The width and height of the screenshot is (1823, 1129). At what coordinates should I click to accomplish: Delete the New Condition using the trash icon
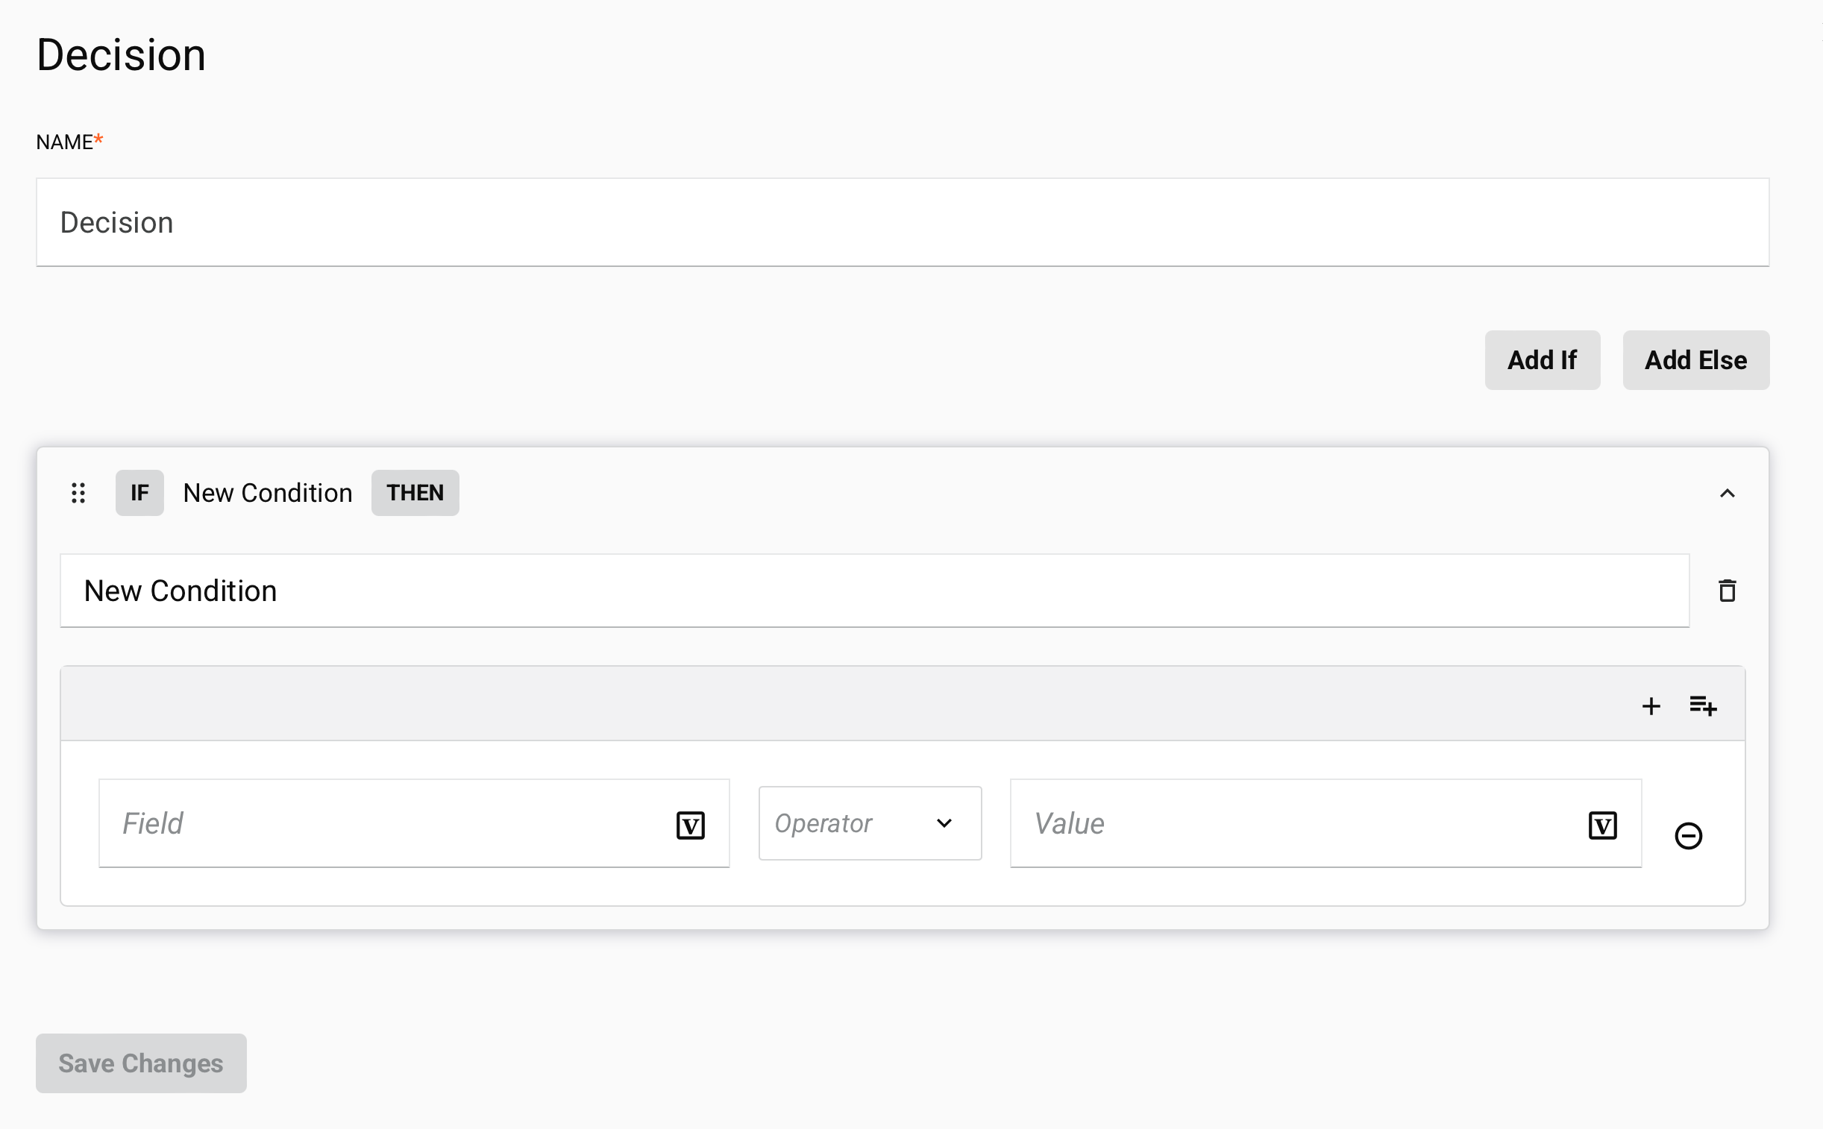1728,590
